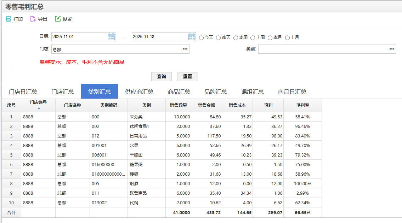Click the 重置 reset button
Image resolution: width=402 pixels, height=223 pixels.
(187, 77)
